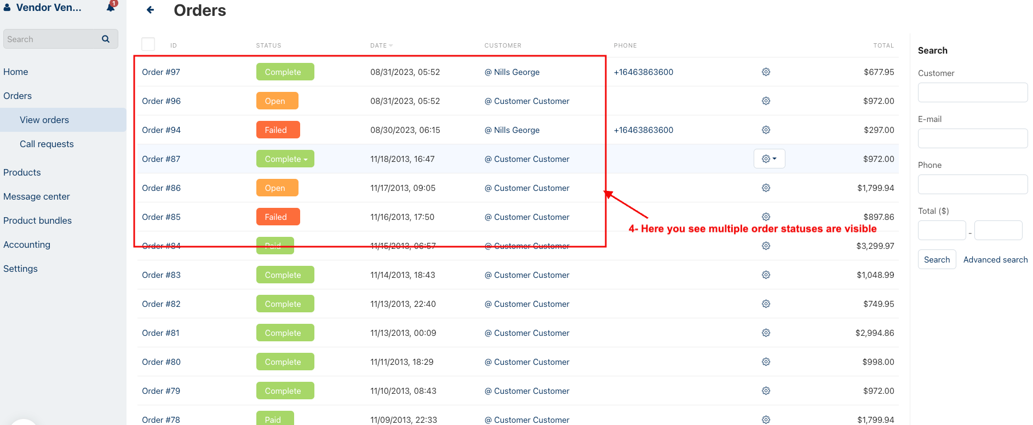1033x425 pixels.
Task: Open Product bundles in the sidebar
Action: pos(37,220)
